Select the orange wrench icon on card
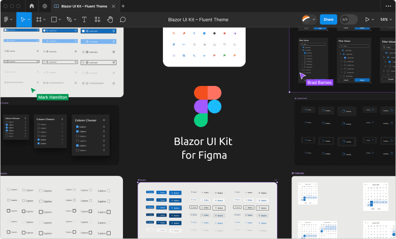This screenshot has width=396, height=239. click(x=184, y=33)
